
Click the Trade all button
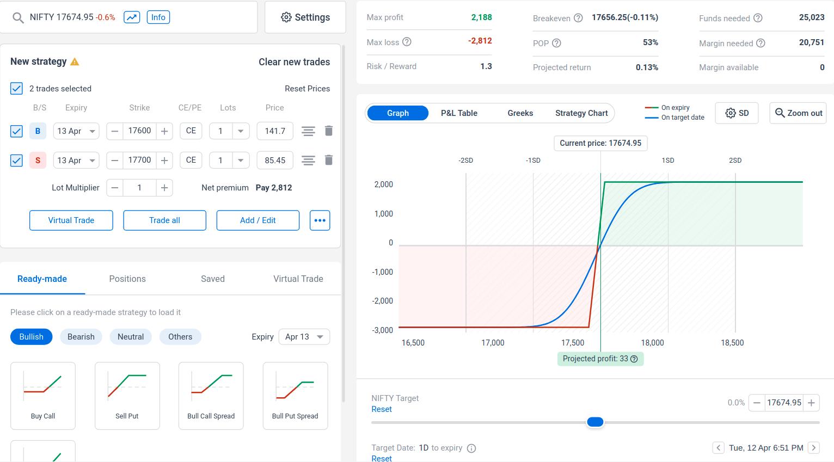click(164, 220)
